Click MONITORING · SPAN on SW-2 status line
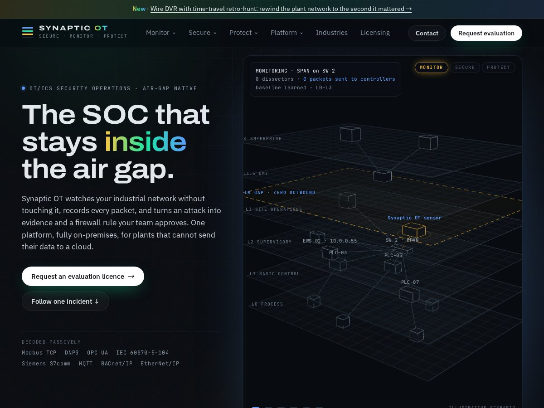544x408 pixels. [x=295, y=71]
